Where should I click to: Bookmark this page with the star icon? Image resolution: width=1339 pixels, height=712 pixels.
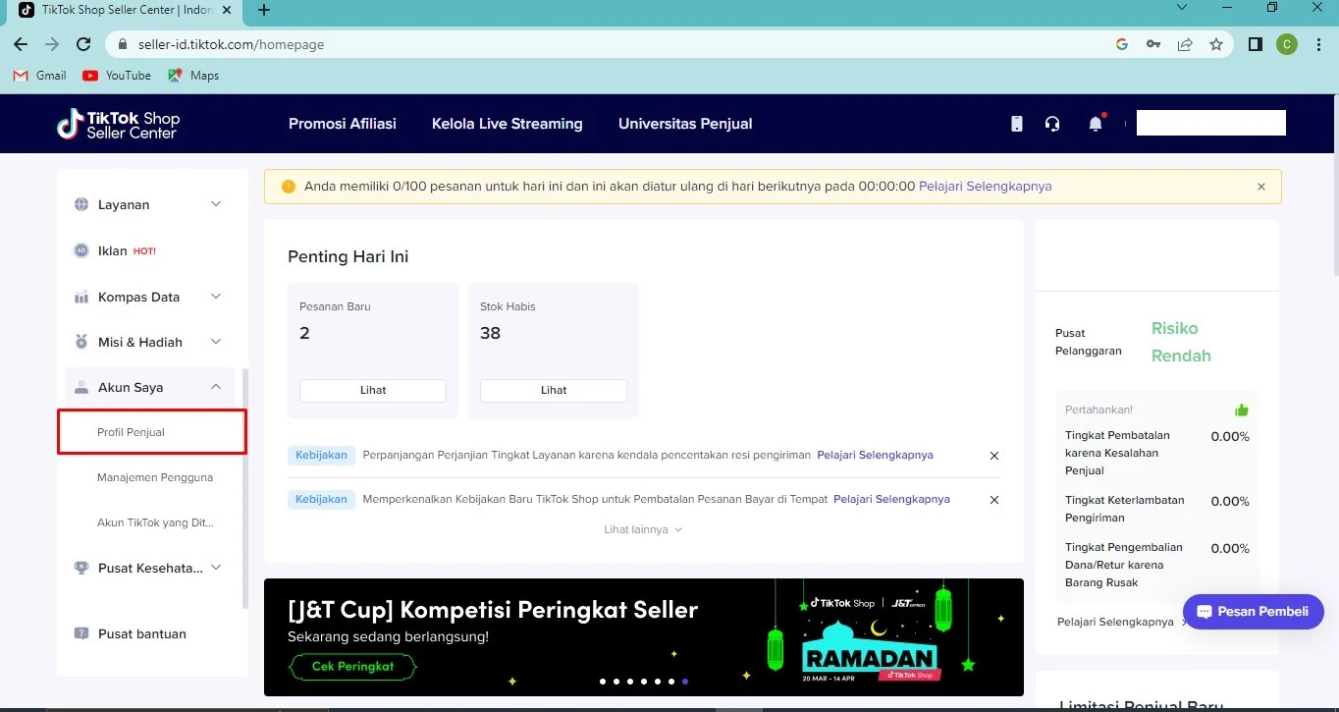1216,44
